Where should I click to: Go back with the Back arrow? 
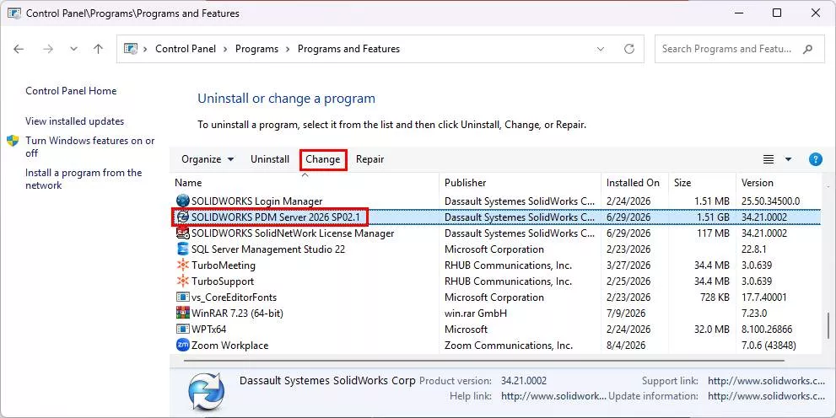coord(19,49)
